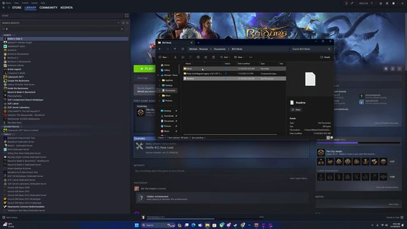The width and height of the screenshot is (407, 229).
Task: Click the Readme file preview thumbnail
Action: pyautogui.click(x=310, y=79)
